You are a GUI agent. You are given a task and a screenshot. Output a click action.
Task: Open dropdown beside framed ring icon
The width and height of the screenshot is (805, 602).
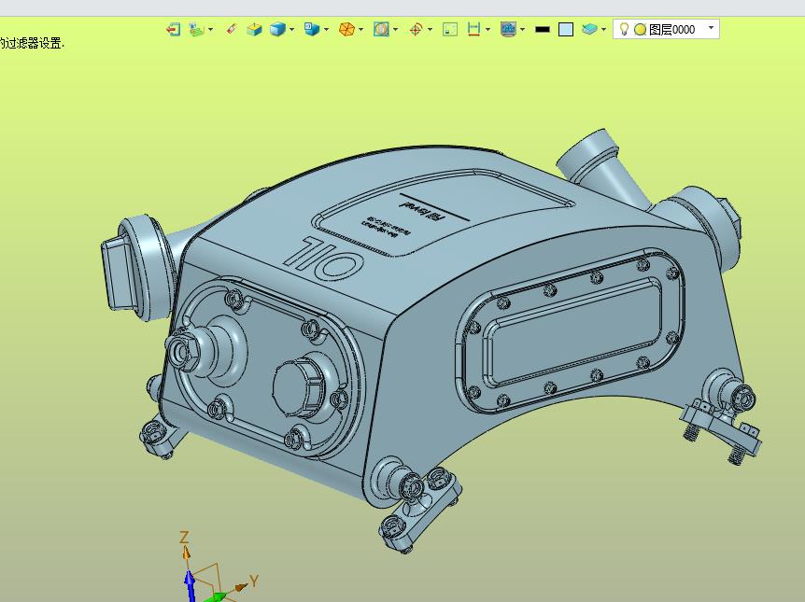tap(395, 29)
